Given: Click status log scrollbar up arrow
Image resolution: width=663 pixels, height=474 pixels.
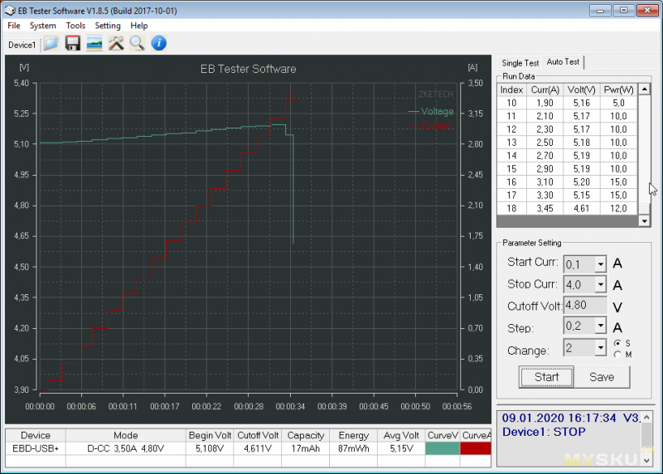Looking at the screenshot, I should [646, 418].
